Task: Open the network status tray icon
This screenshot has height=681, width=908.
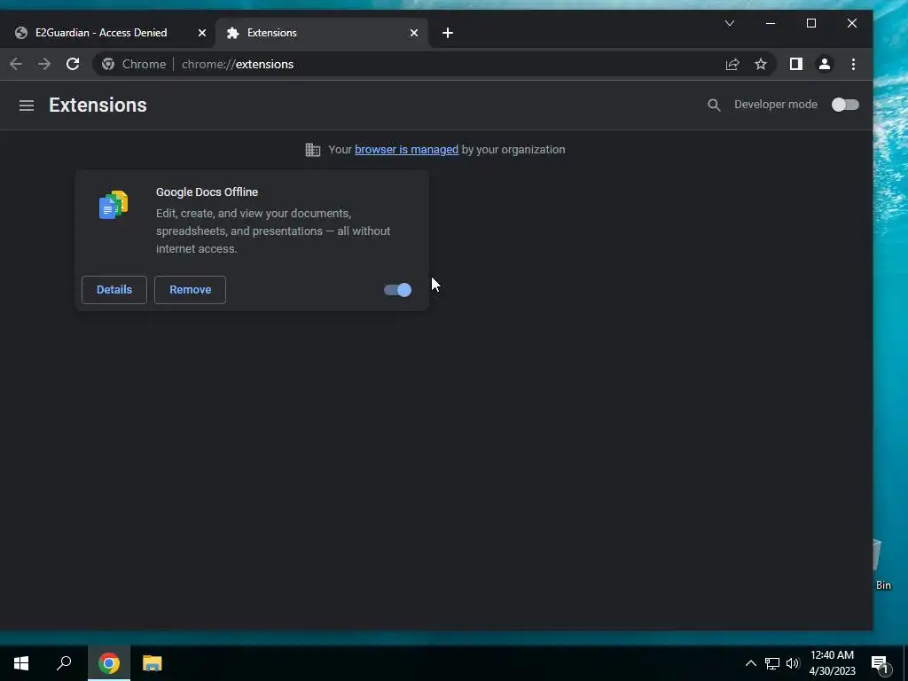Action: pyautogui.click(x=772, y=663)
